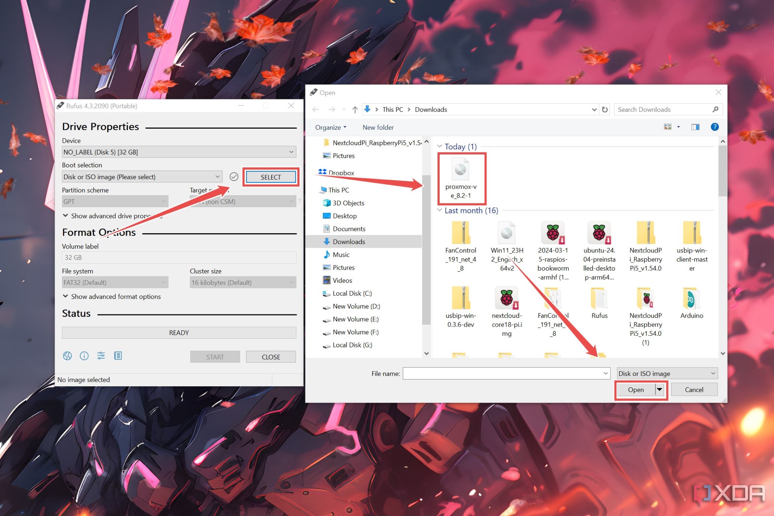Open File name history dropdown
Viewport: 774px width, 516px height.
(x=605, y=373)
